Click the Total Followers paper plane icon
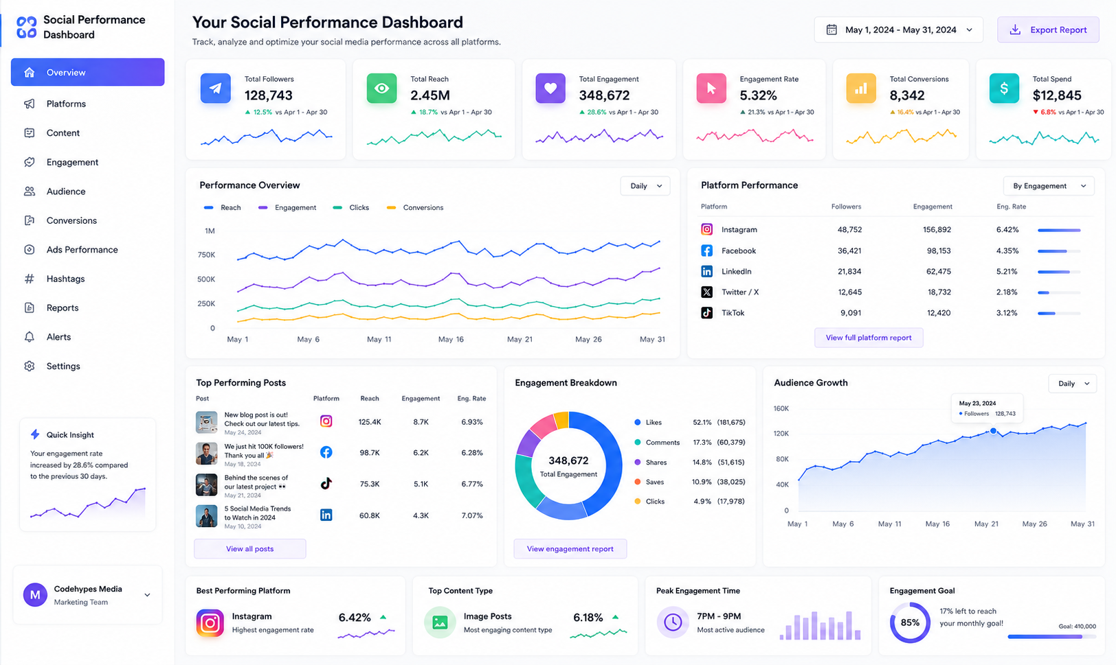Screen dimensions: 1116x665 point(215,88)
